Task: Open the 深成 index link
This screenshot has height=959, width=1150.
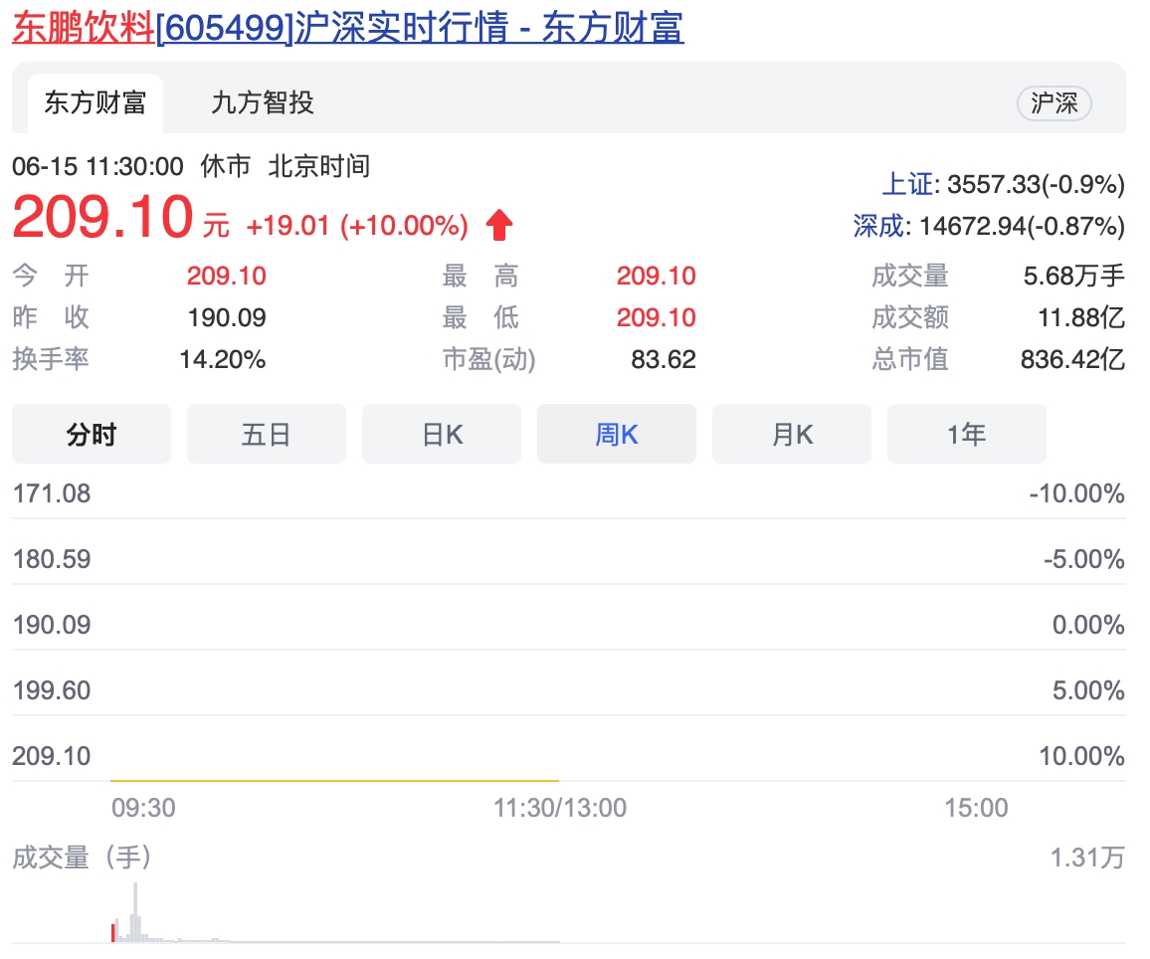Action: (878, 226)
